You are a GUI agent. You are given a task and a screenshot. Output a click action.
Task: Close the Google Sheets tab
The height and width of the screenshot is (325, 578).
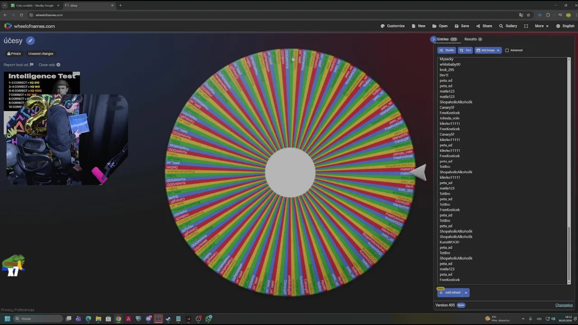[x=58, y=5]
